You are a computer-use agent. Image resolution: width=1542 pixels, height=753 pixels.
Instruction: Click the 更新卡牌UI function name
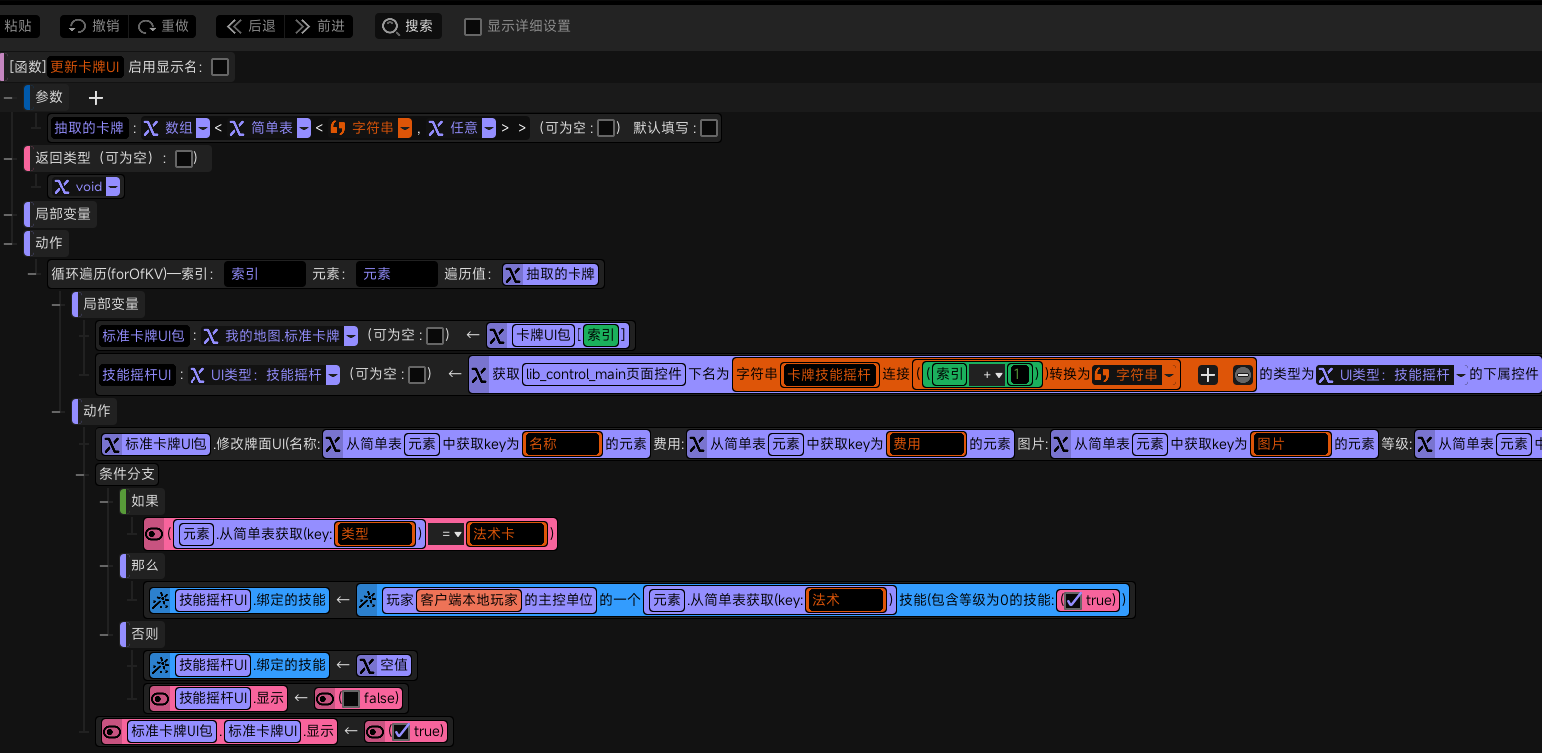(x=85, y=67)
